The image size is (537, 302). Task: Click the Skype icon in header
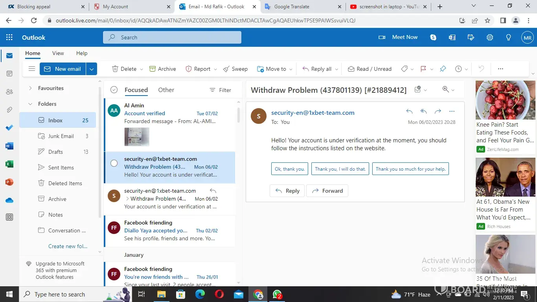pyautogui.click(x=433, y=37)
